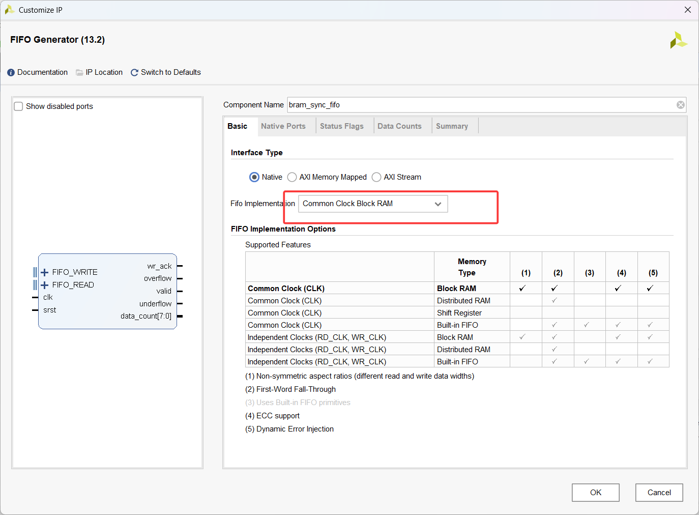Select the Common Clock Block RAM table row
The image size is (699, 515).
(x=457, y=288)
